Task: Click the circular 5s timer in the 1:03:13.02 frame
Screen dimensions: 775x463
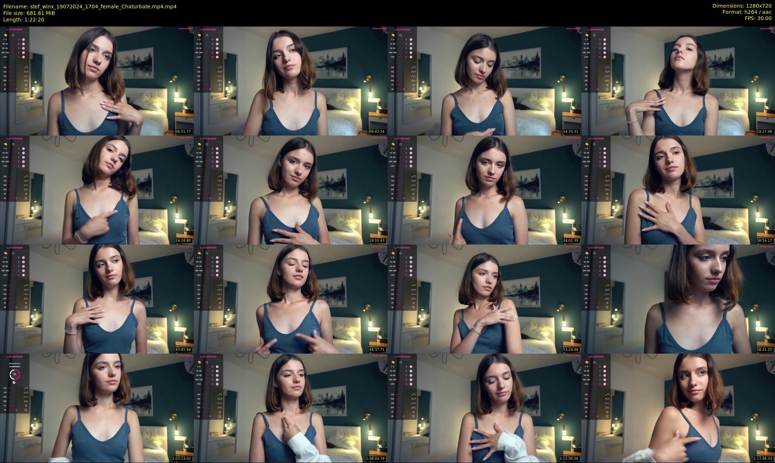Action: tap(15, 374)
